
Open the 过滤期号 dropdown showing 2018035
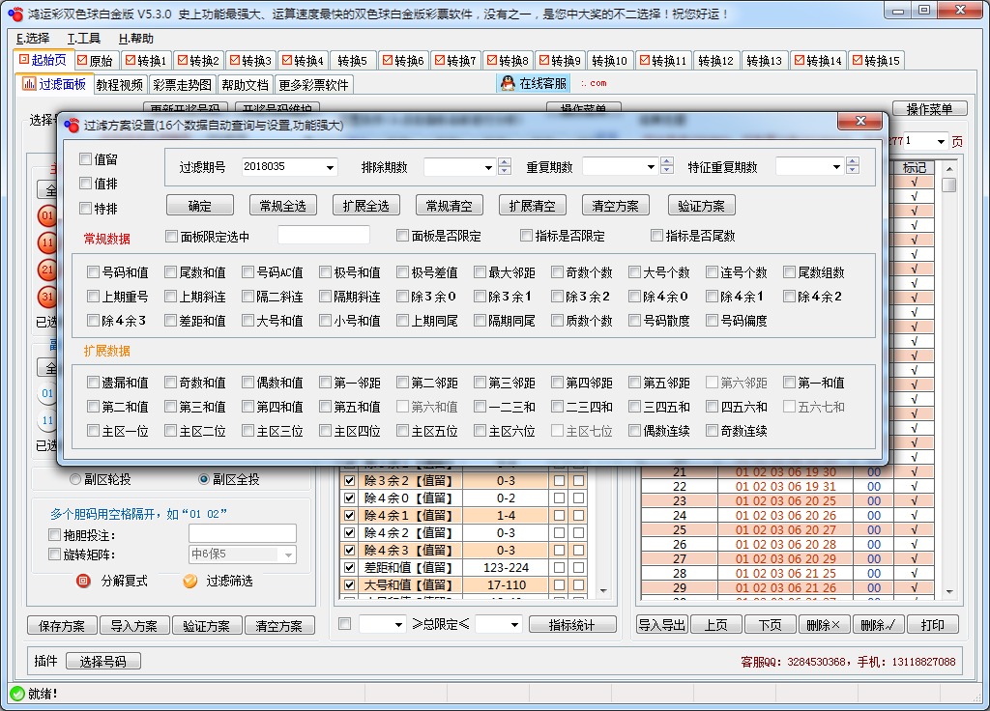[328, 166]
